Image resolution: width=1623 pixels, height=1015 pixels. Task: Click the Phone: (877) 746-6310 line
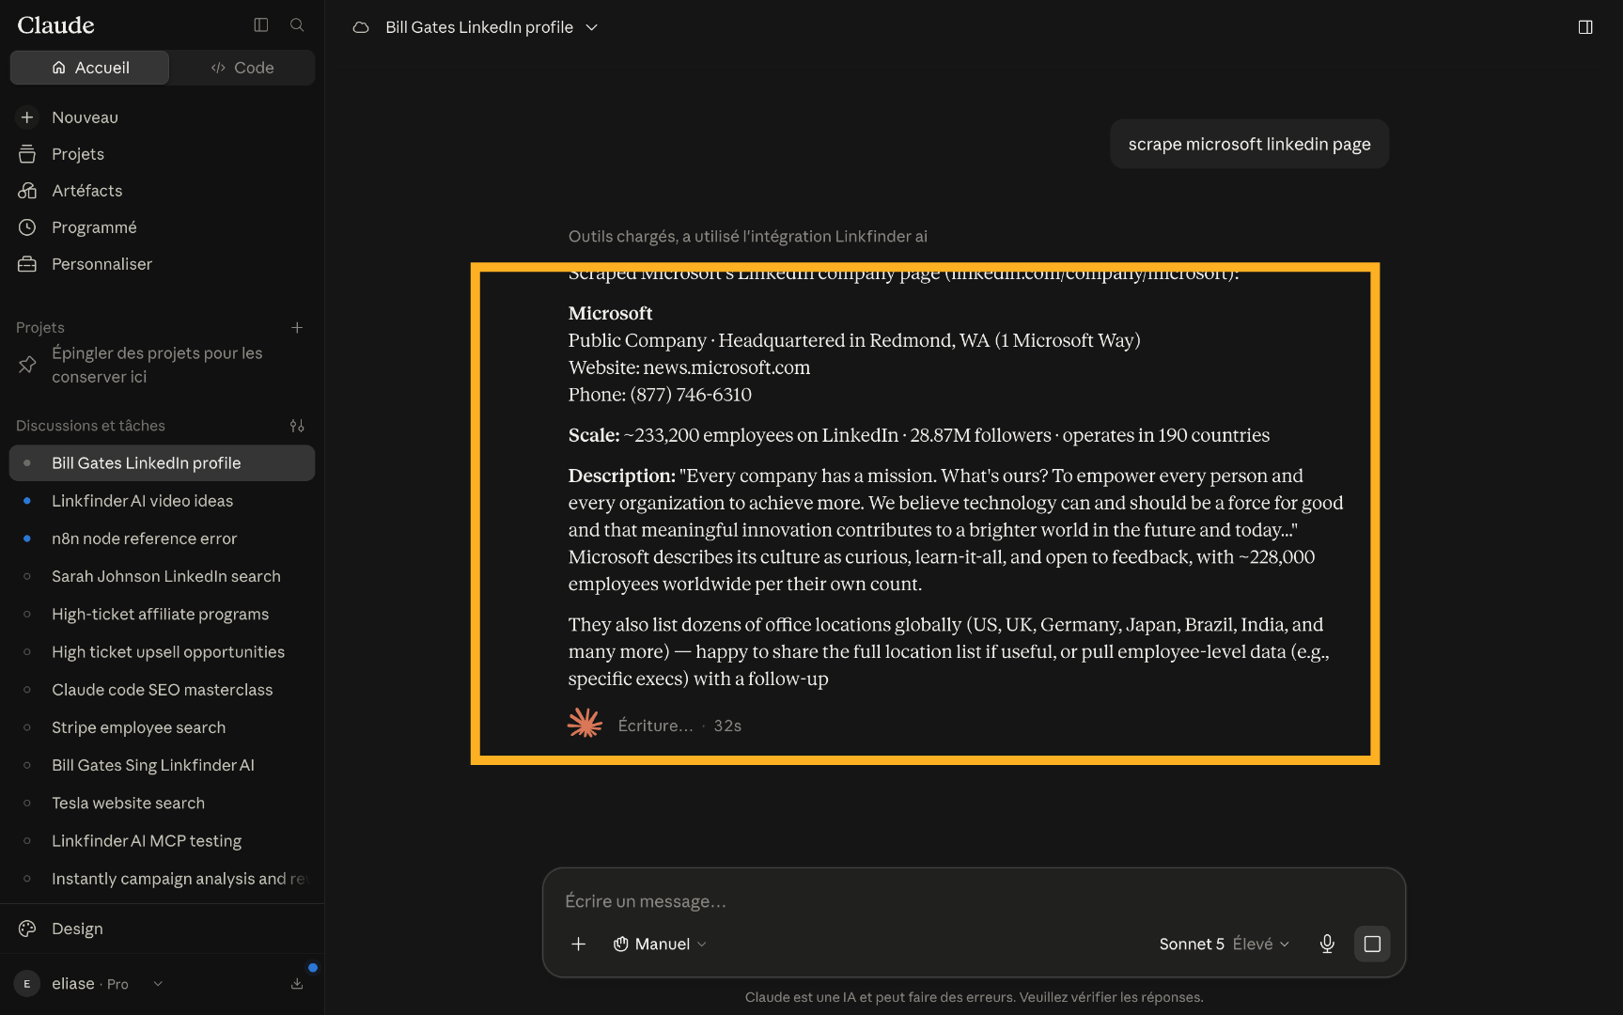pyautogui.click(x=660, y=395)
